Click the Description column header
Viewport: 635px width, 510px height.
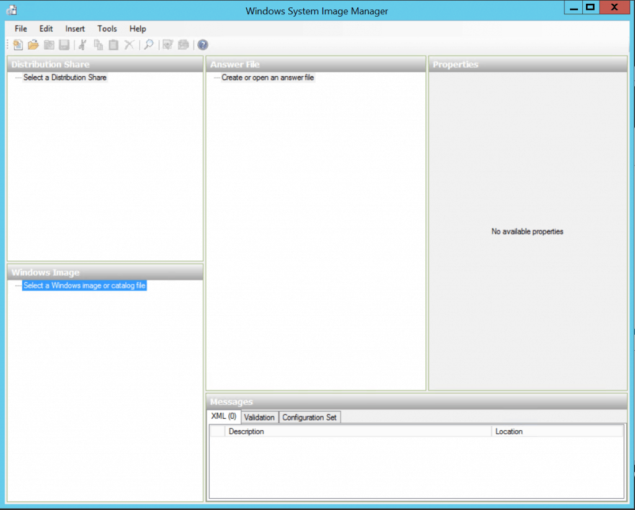click(x=358, y=431)
